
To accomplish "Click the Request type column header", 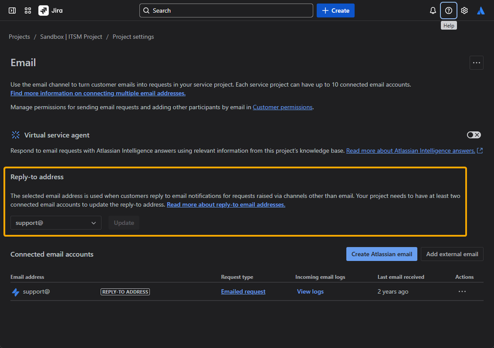I will [x=237, y=277].
